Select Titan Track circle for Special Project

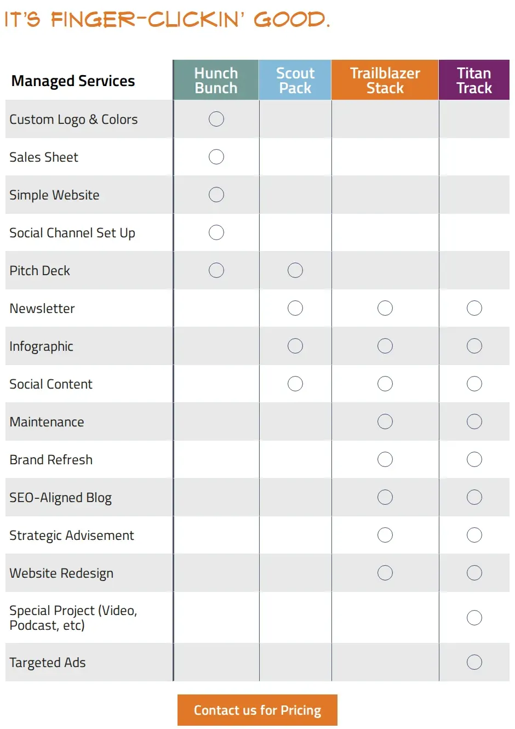(474, 618)
